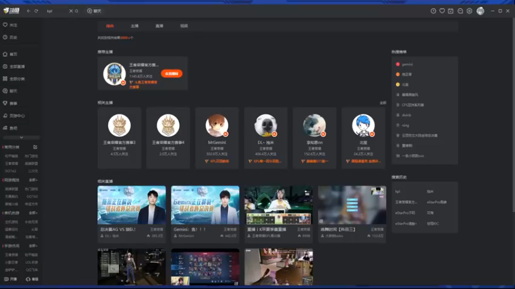Screen dimensions: 515x289
Task: Open 北笙 streamer card with blue-haired avatar
Action: click(363, 138)
